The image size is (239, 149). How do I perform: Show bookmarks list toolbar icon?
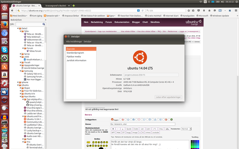coord(193,10)
